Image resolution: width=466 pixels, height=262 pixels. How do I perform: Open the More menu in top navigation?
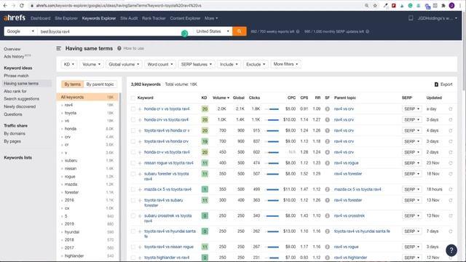(211, 18)
